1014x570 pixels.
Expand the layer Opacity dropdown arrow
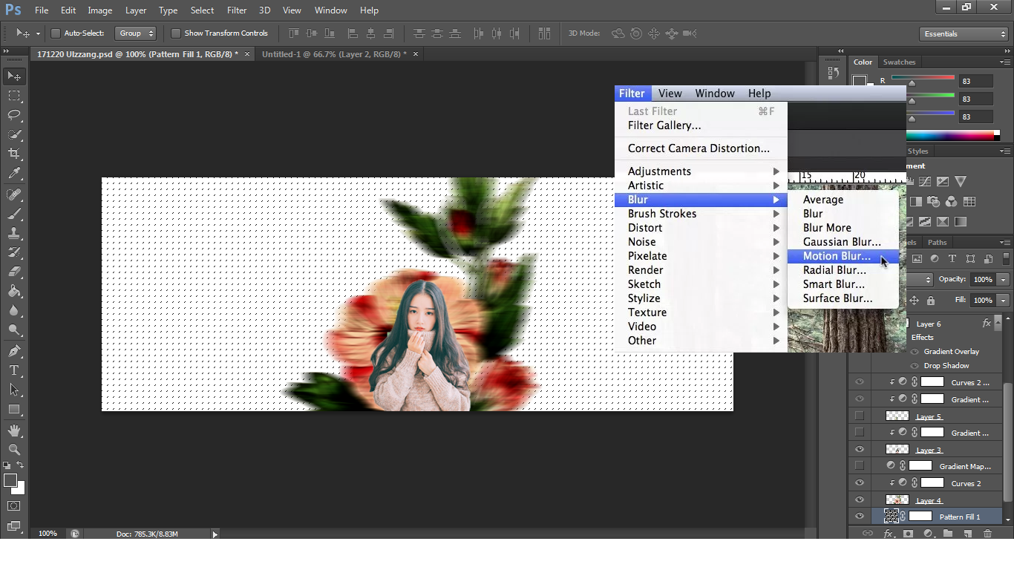1004,280
